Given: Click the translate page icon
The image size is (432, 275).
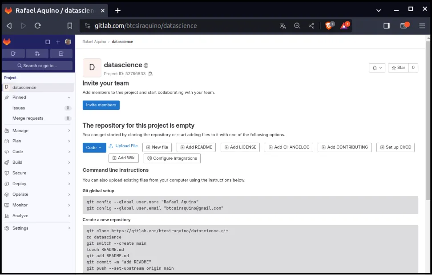Looking at the screenshot, I should [x=283, y=26].
